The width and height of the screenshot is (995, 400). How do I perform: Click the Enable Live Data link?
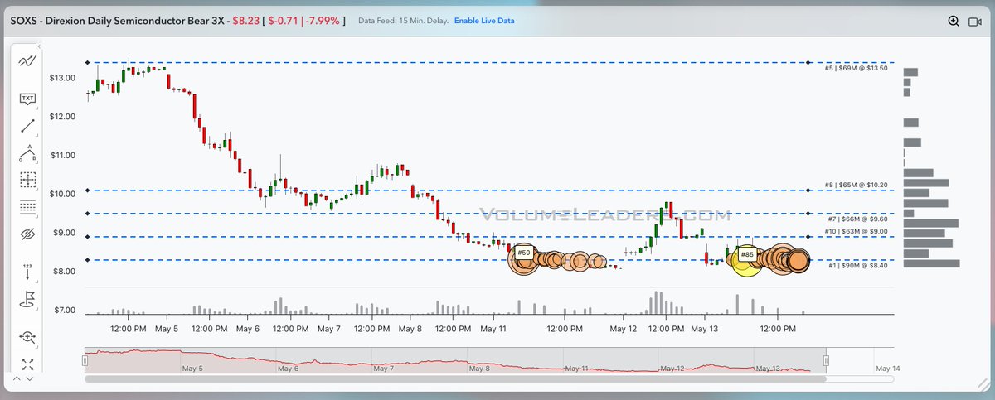pyautogui.click(x=483, y=21)
